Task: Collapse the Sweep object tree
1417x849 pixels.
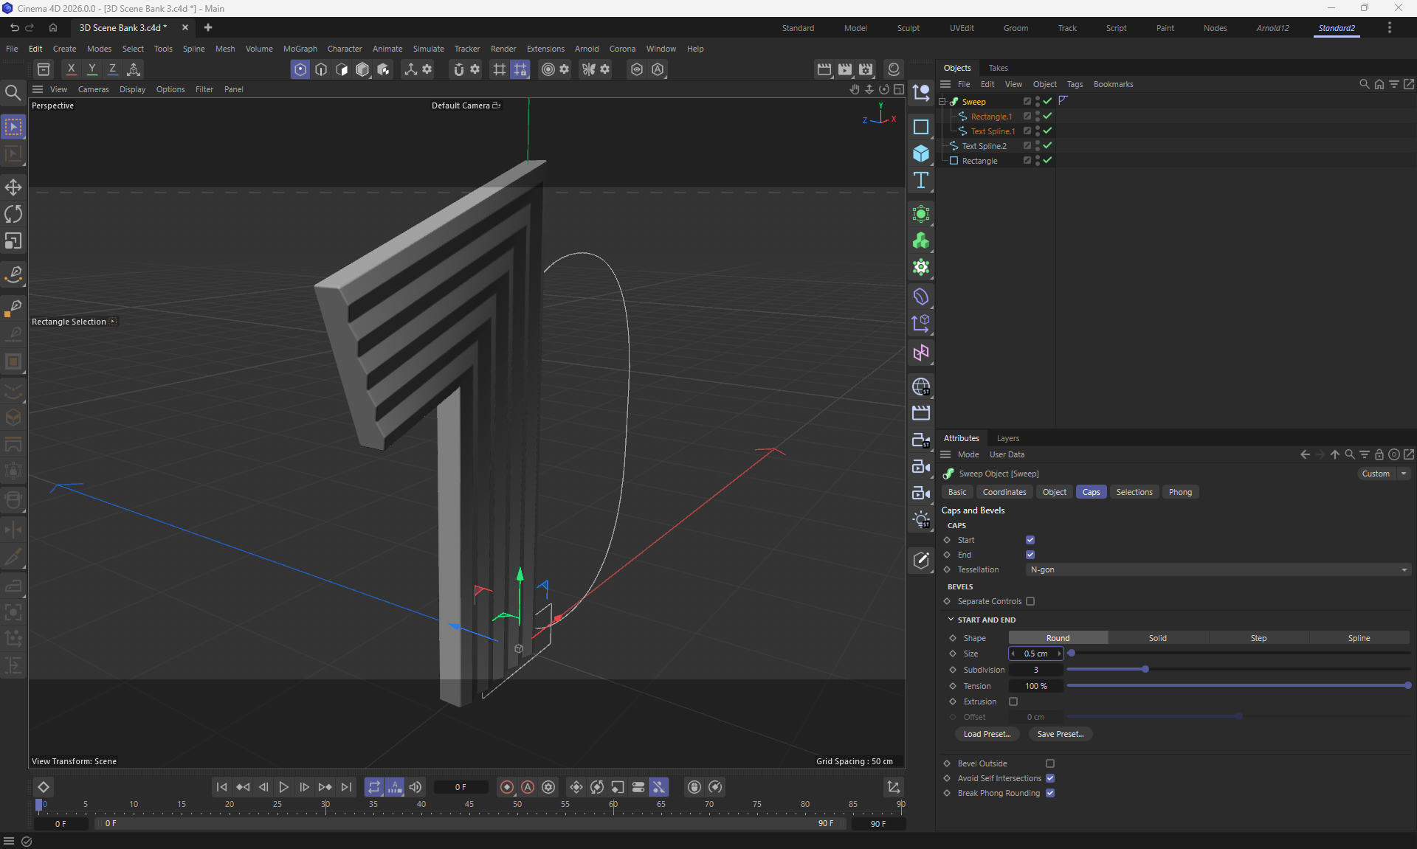Action: [x=942, y=102]
